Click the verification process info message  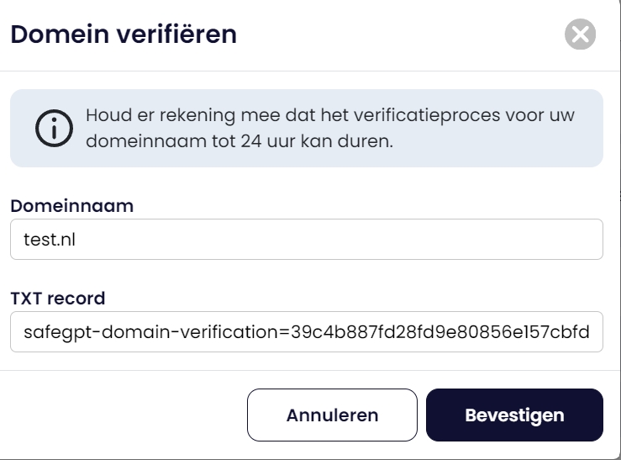click(330, 128)
